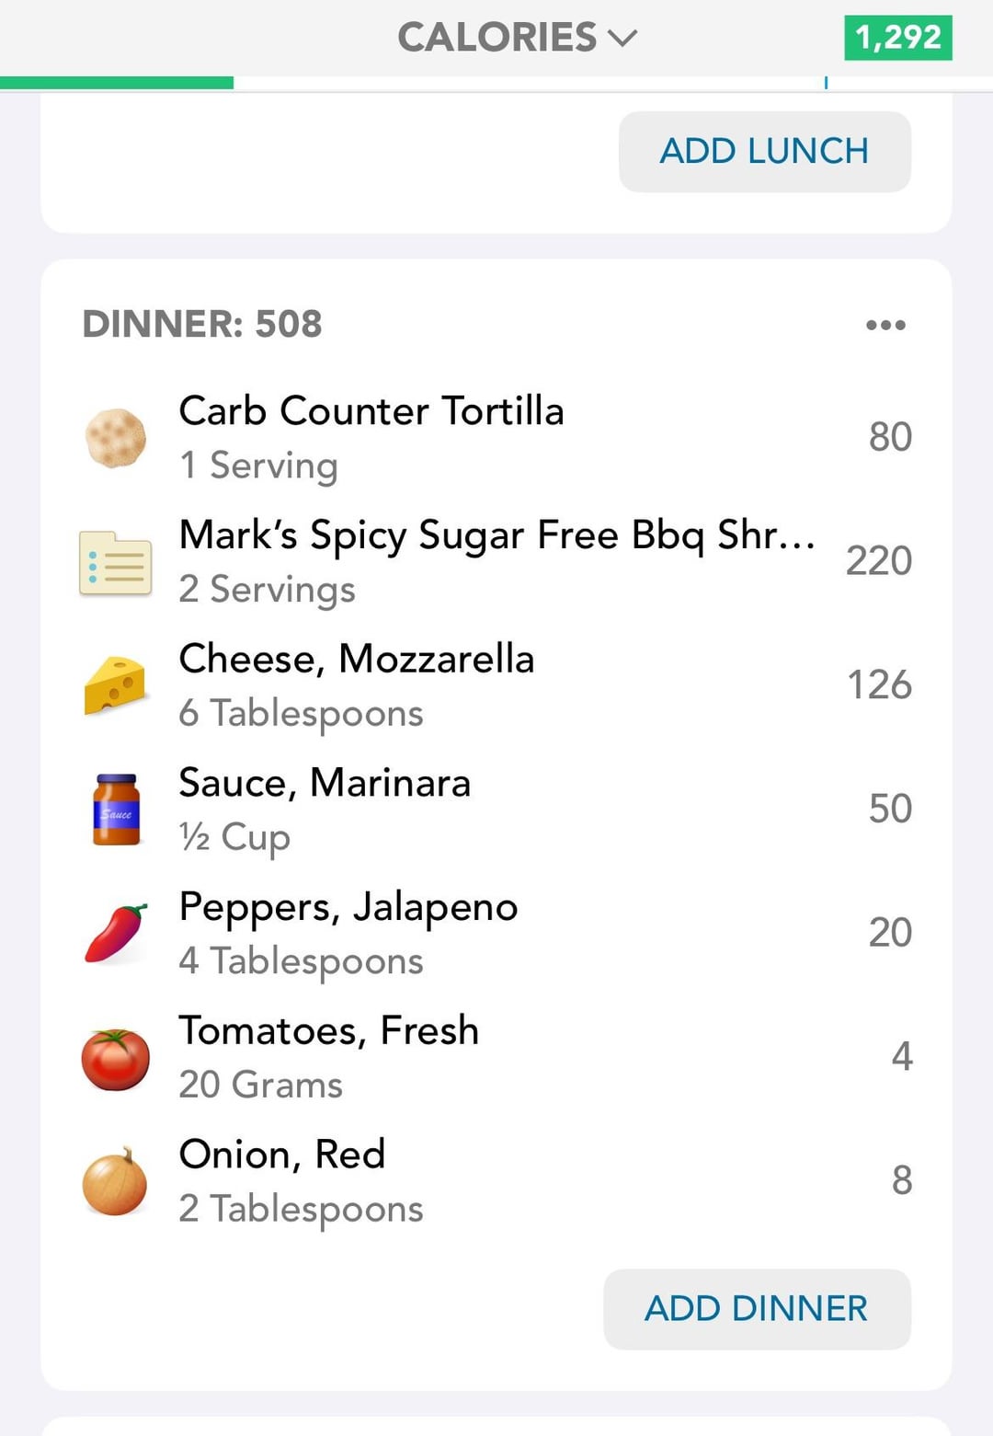This screenshot has width=993, height=1436.
Task: Expand the CALORIES dropdown chevron
Action: click(622, 38)
